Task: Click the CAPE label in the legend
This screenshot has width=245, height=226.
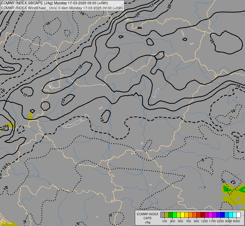Action: click(147, 218)
